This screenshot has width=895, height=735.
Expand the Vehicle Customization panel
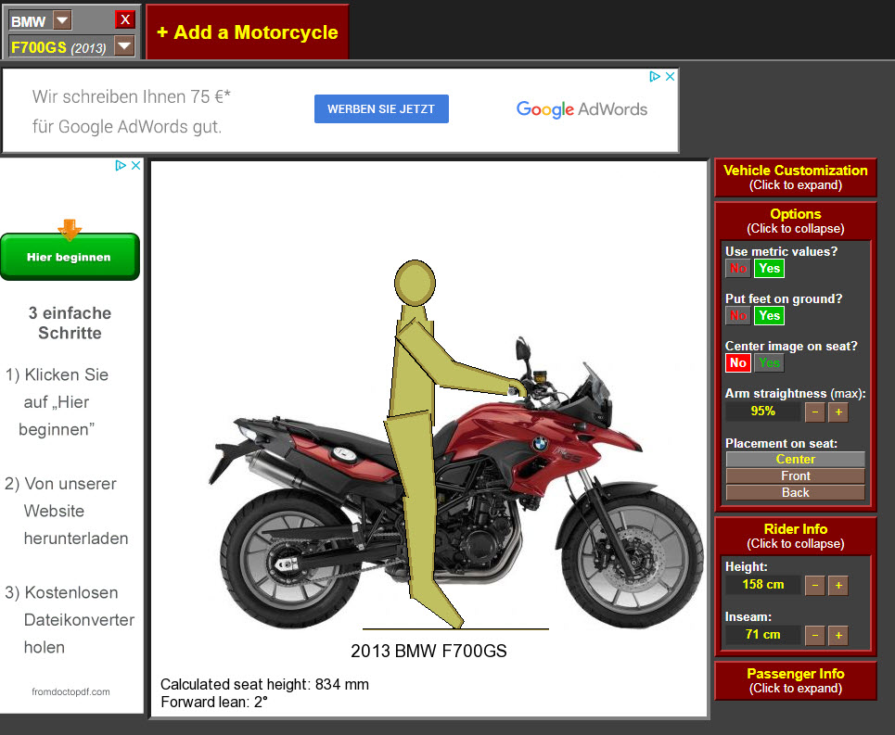tap(795, 177)
